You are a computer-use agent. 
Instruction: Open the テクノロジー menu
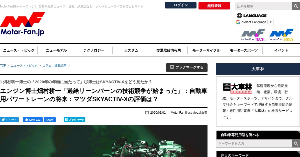(94, 50)
